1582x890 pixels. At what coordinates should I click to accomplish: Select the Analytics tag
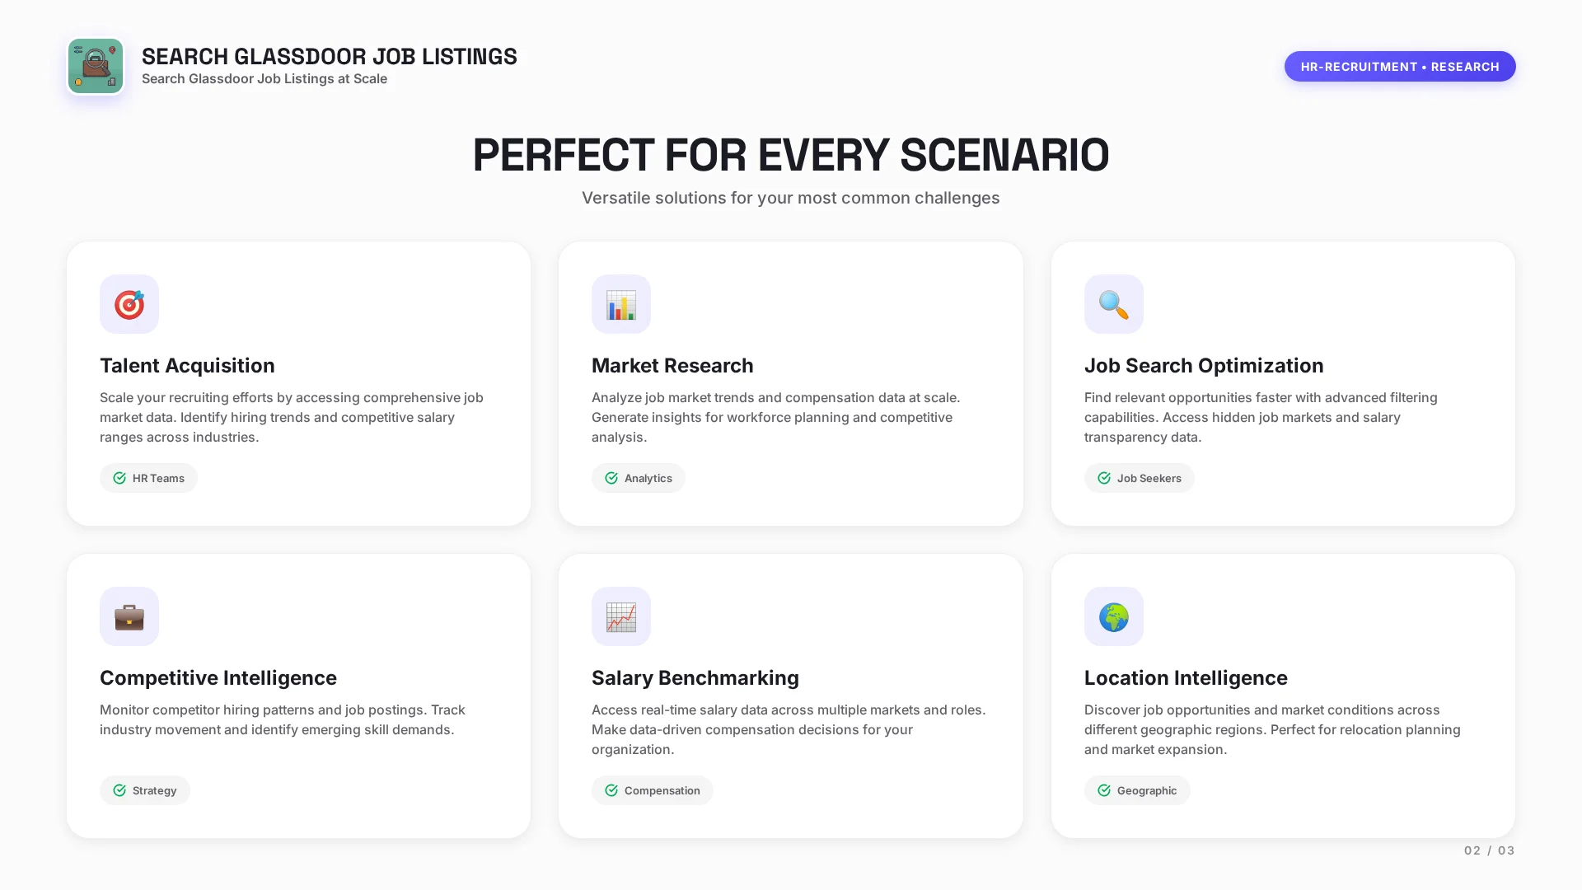click(x=639, y=478)
